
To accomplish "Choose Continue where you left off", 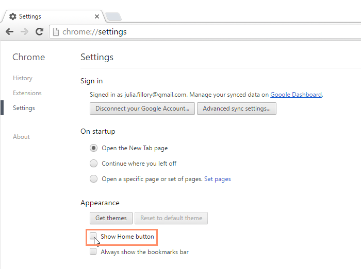I will coord(93,164).
